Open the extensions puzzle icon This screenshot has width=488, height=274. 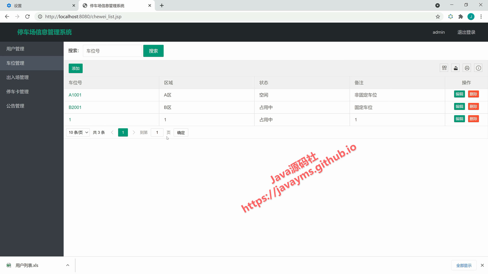pyautogui.click(x=461, y=17)
